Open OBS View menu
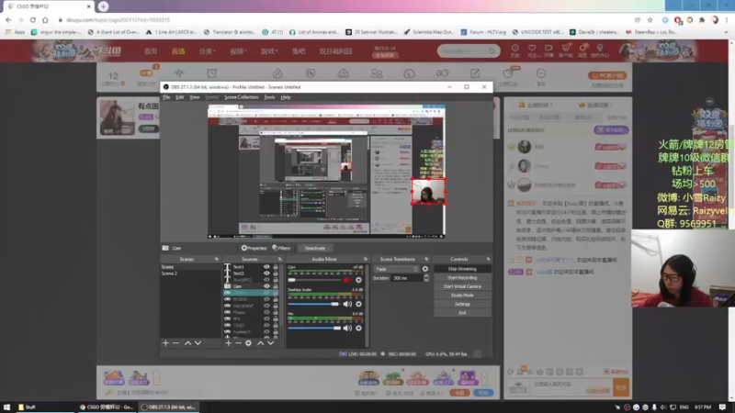The height and width of the screenshot is (413, 735). pos(195,97)
